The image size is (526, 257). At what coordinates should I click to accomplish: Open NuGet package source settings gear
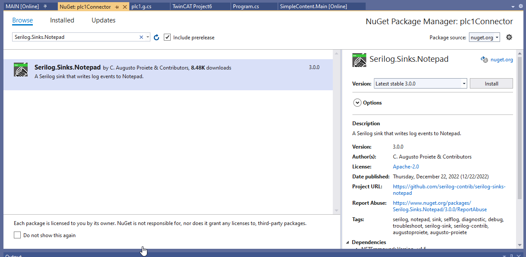tap(509, 37)
